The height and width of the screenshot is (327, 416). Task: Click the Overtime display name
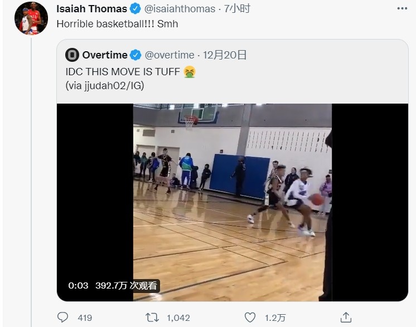tap(105, 55)
